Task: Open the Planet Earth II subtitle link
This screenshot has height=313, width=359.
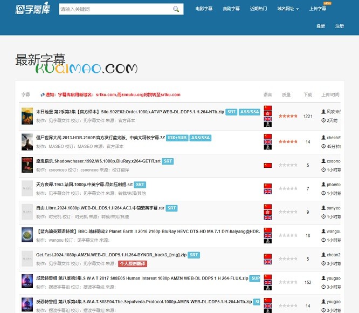Action: (x=148, y=232)
